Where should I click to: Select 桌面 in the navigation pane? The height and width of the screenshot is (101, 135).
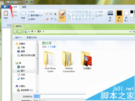tap(21, 51)
